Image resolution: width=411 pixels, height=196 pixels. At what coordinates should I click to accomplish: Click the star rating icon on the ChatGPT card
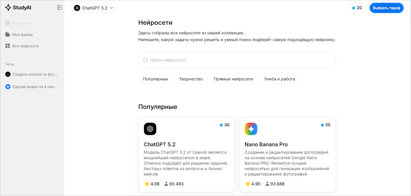(147, 184)
